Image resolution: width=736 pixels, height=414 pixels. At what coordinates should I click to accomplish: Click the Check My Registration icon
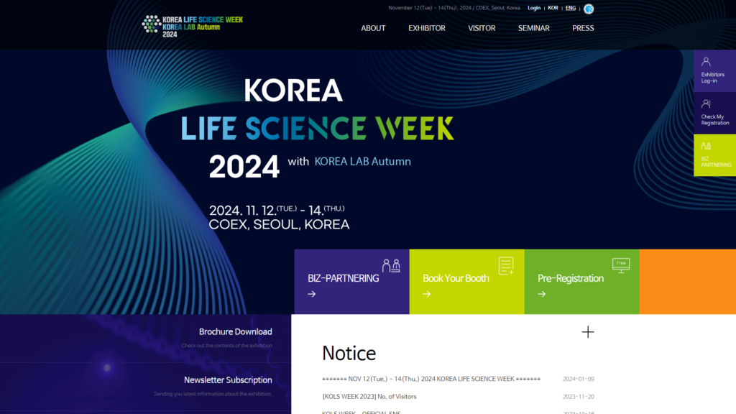point(706,103)
